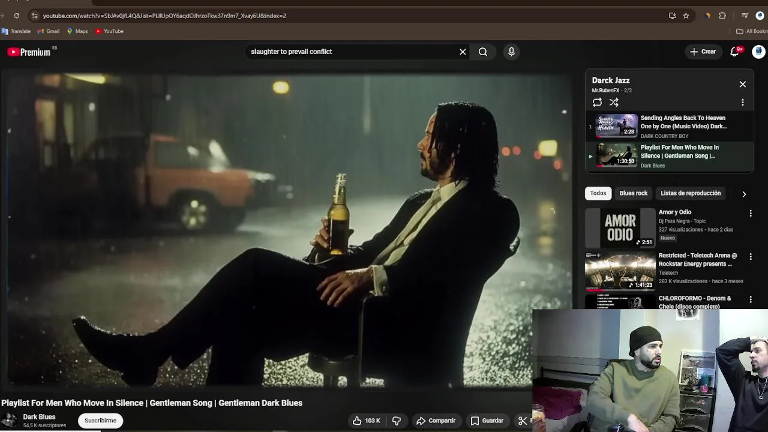
Task: Click the scissors clip icon
Action: (523, 421)
